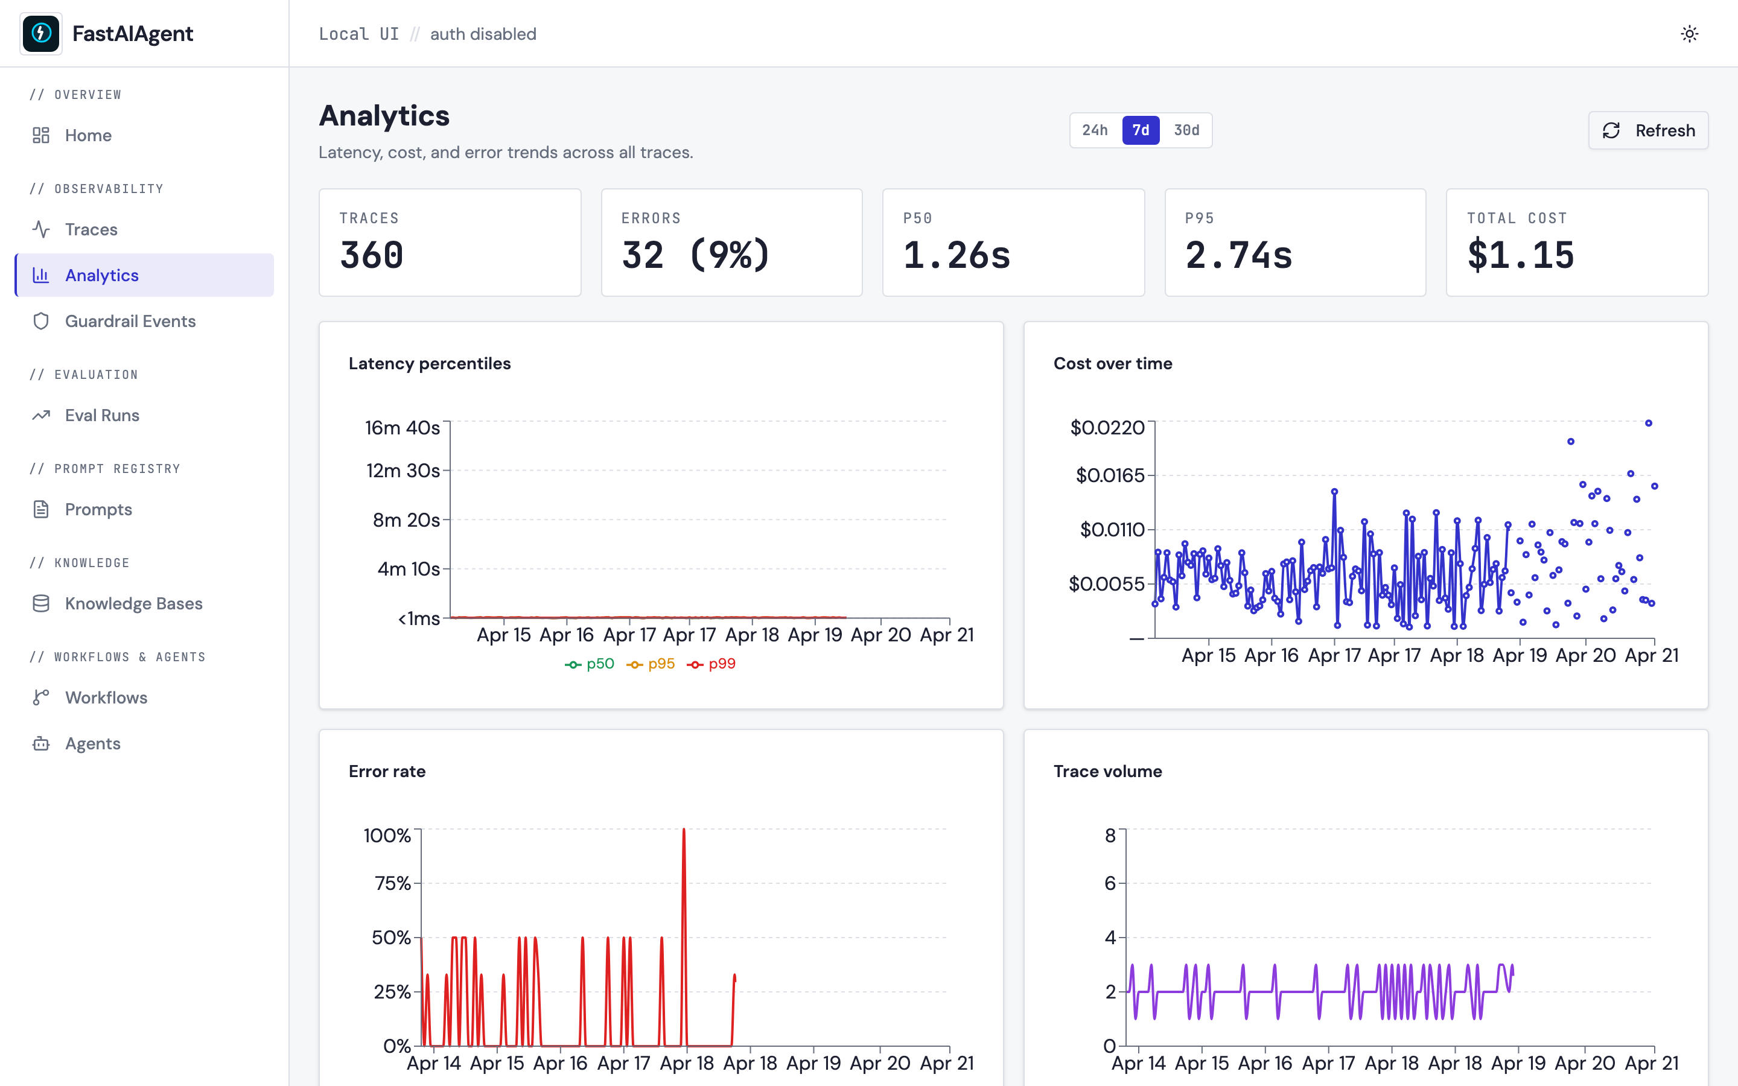
Task: Click the $0.0220 axis label
Action: click(1107, 427)
